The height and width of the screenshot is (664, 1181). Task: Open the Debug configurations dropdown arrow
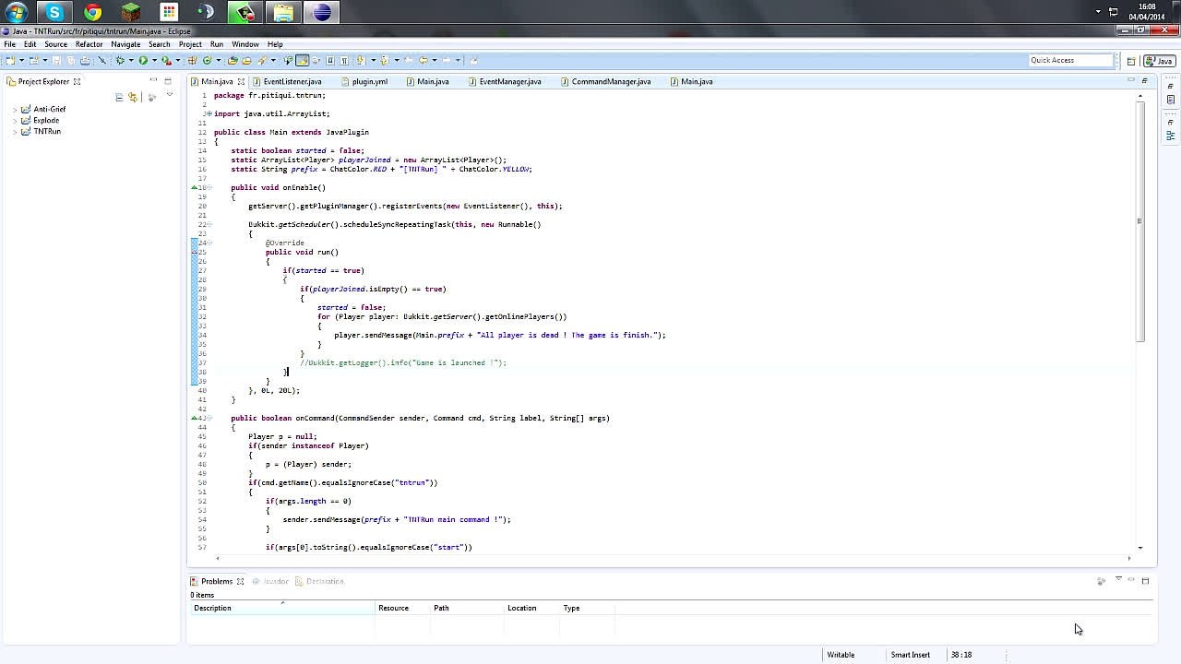click(130, 61)
